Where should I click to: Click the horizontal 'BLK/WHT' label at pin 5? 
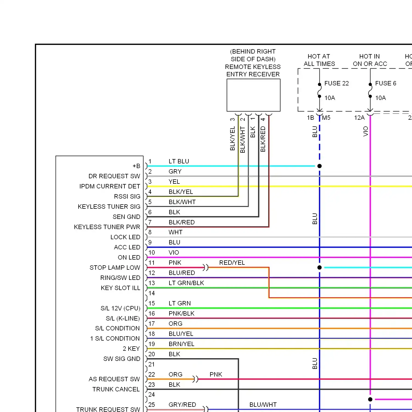coord(182,202)
